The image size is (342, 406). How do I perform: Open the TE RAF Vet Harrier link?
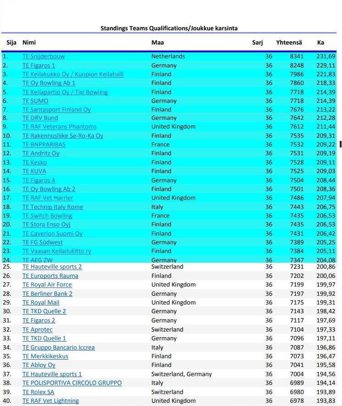pos(48,198)
